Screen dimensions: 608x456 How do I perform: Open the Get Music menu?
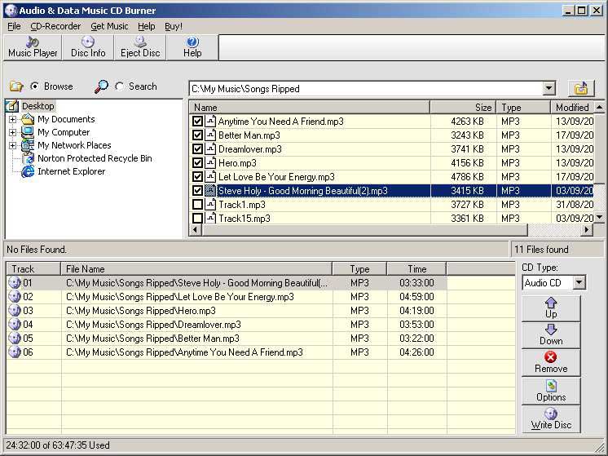tap(109, 26)
